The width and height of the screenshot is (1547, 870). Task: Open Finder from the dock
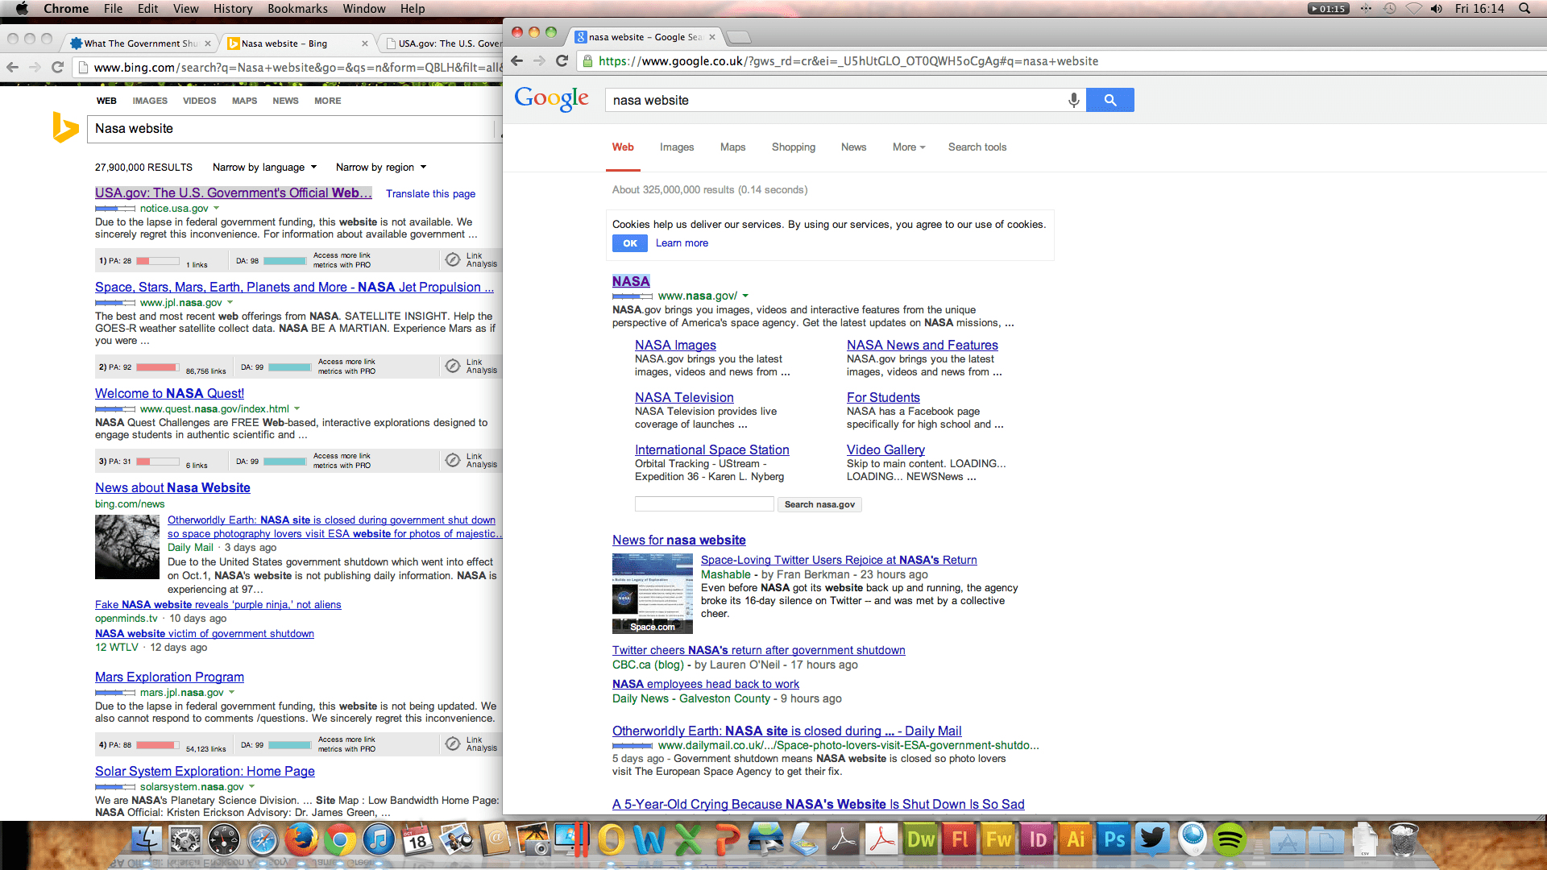147,840
